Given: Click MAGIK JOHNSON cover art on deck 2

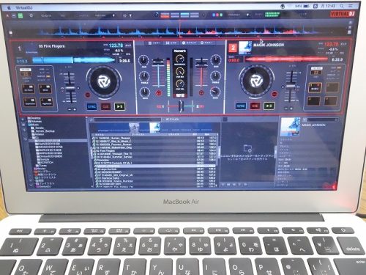Looking at the screenshot, I should pyautogui.click(x=245, y=48).
